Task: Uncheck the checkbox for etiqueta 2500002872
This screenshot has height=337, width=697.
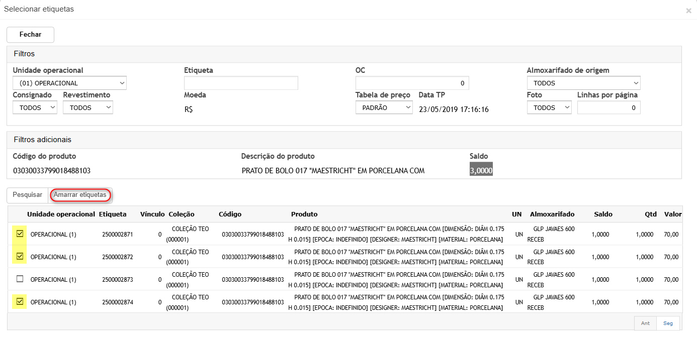Action: coord(20,257)
